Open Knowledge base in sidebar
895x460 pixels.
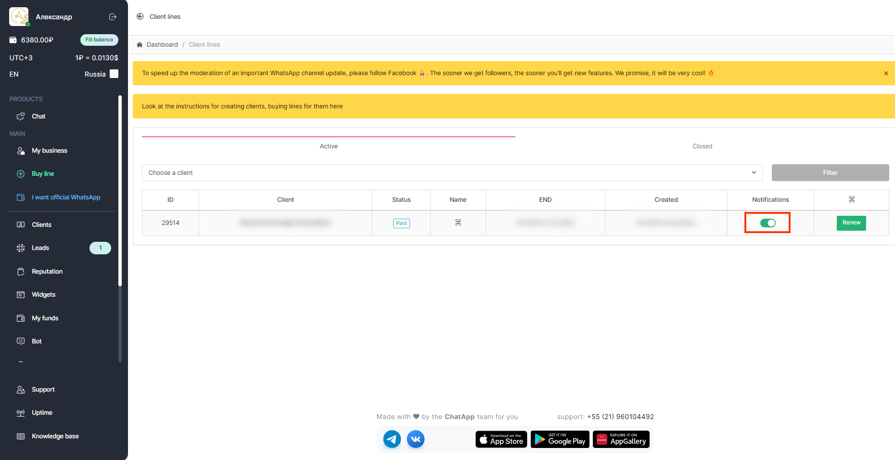[x=55, y=436]
